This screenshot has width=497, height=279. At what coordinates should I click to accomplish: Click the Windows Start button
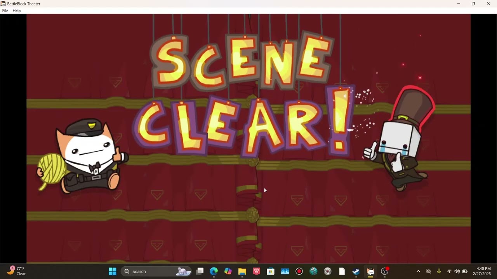112,271
